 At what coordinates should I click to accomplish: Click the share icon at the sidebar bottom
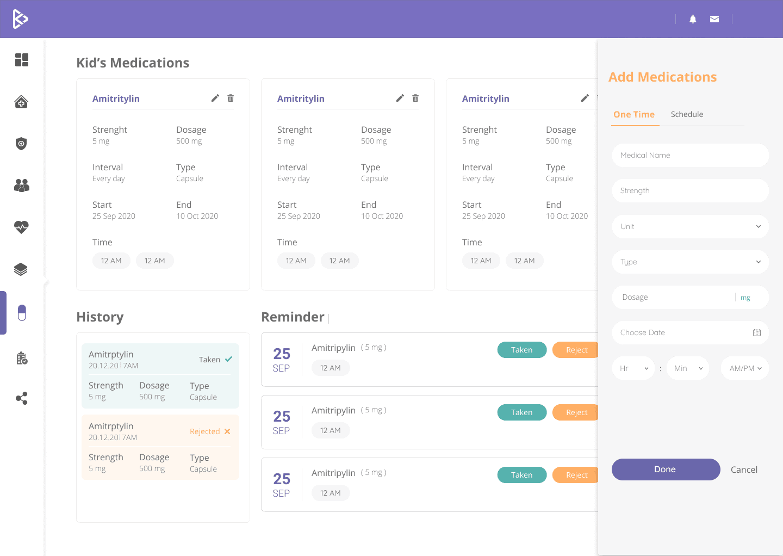coord(21,398)
